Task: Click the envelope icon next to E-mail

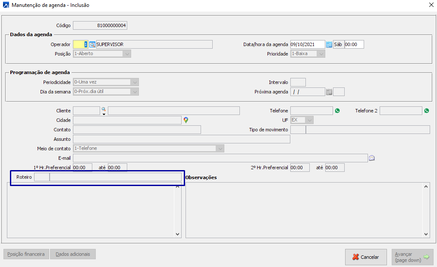Action: 372,158
